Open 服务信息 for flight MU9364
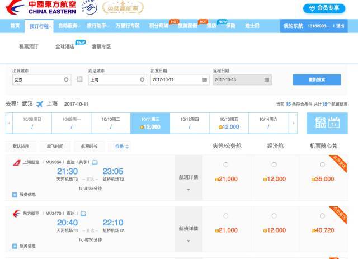The height and width of the screenshot is (259, 358). (x=24, y=195)
